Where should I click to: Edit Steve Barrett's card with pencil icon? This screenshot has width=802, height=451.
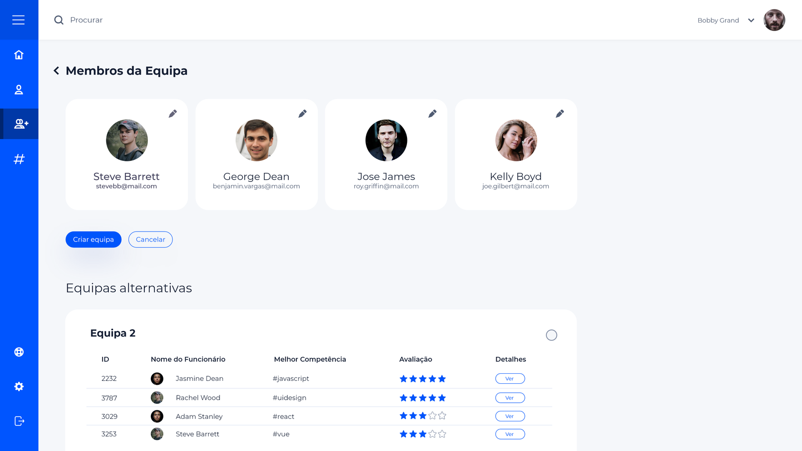coord(172,114)
